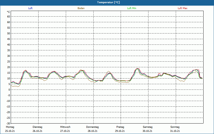
Task: Click the date 31.10.21
Action: (x=175, y=131)
